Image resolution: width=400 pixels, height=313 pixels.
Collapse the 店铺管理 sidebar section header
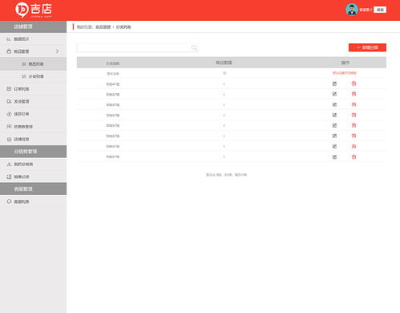pyautogui.click(x=33, y=26)
